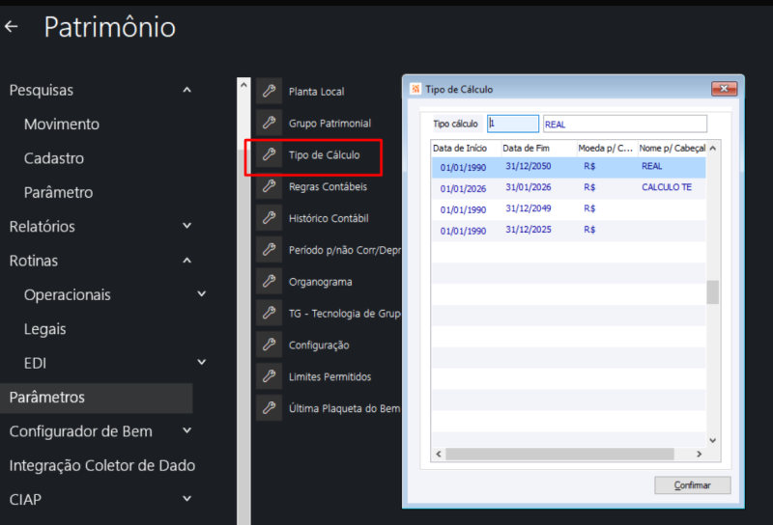This screenshot has width=773, height=525.
Task: Click the Data de Fim column header
Action: point(538,149)
